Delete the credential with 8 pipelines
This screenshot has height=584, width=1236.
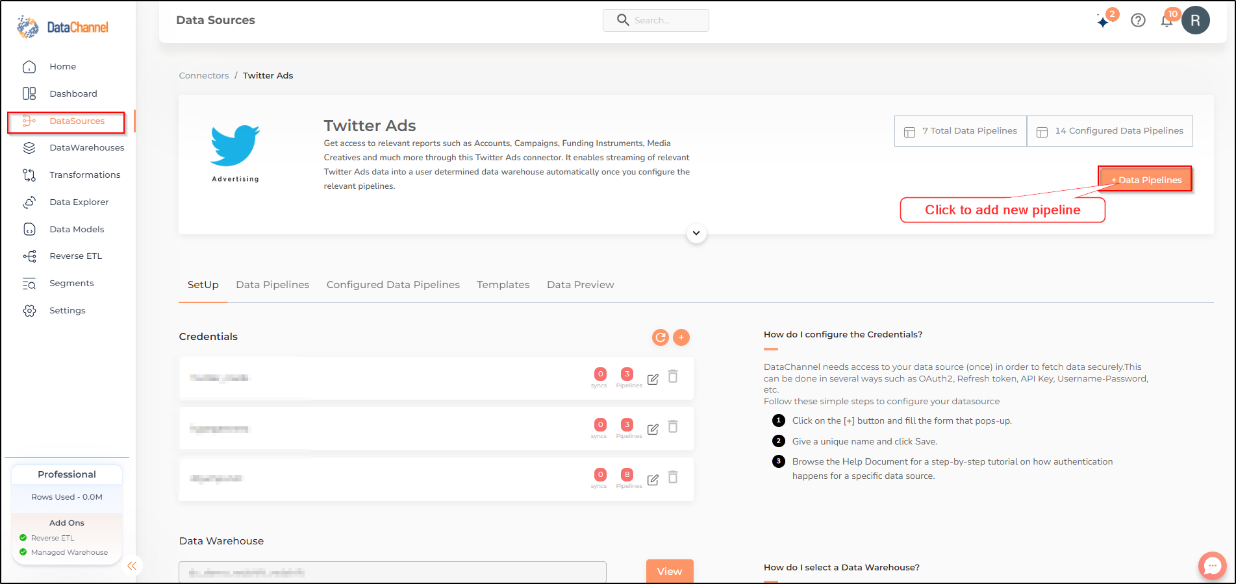674,478
